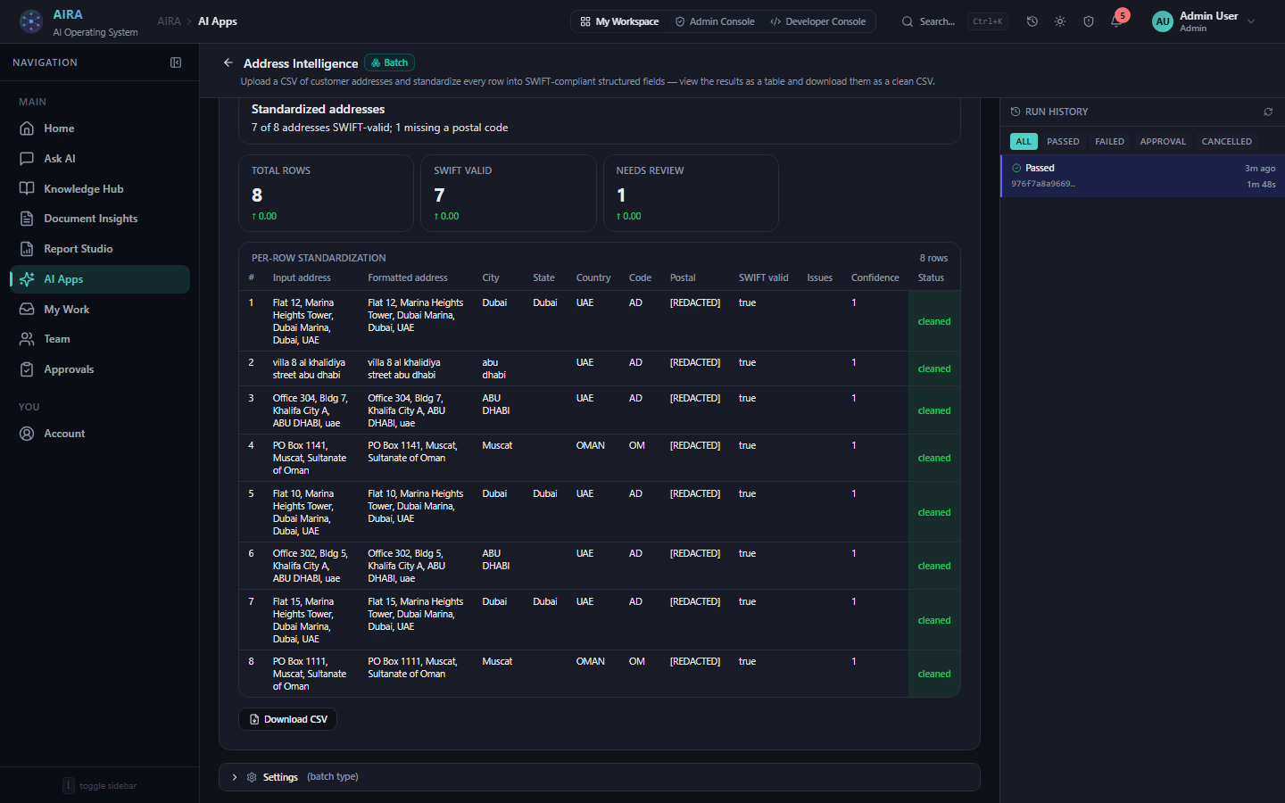Click input address 'Office 302, Bldg 5'

coord(310,566)
